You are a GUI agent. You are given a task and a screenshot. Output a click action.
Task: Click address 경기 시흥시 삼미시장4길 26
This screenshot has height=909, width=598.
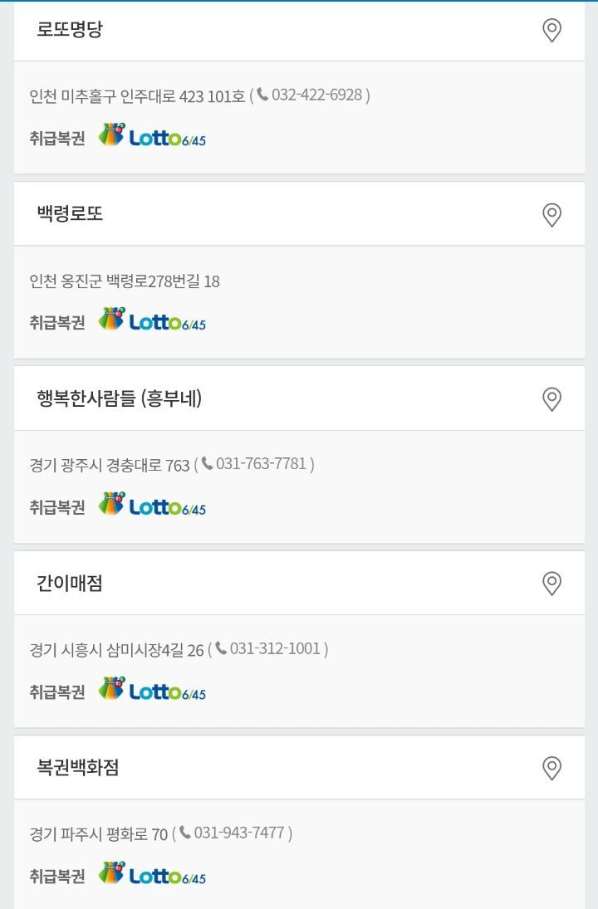[x=116, y=650]
